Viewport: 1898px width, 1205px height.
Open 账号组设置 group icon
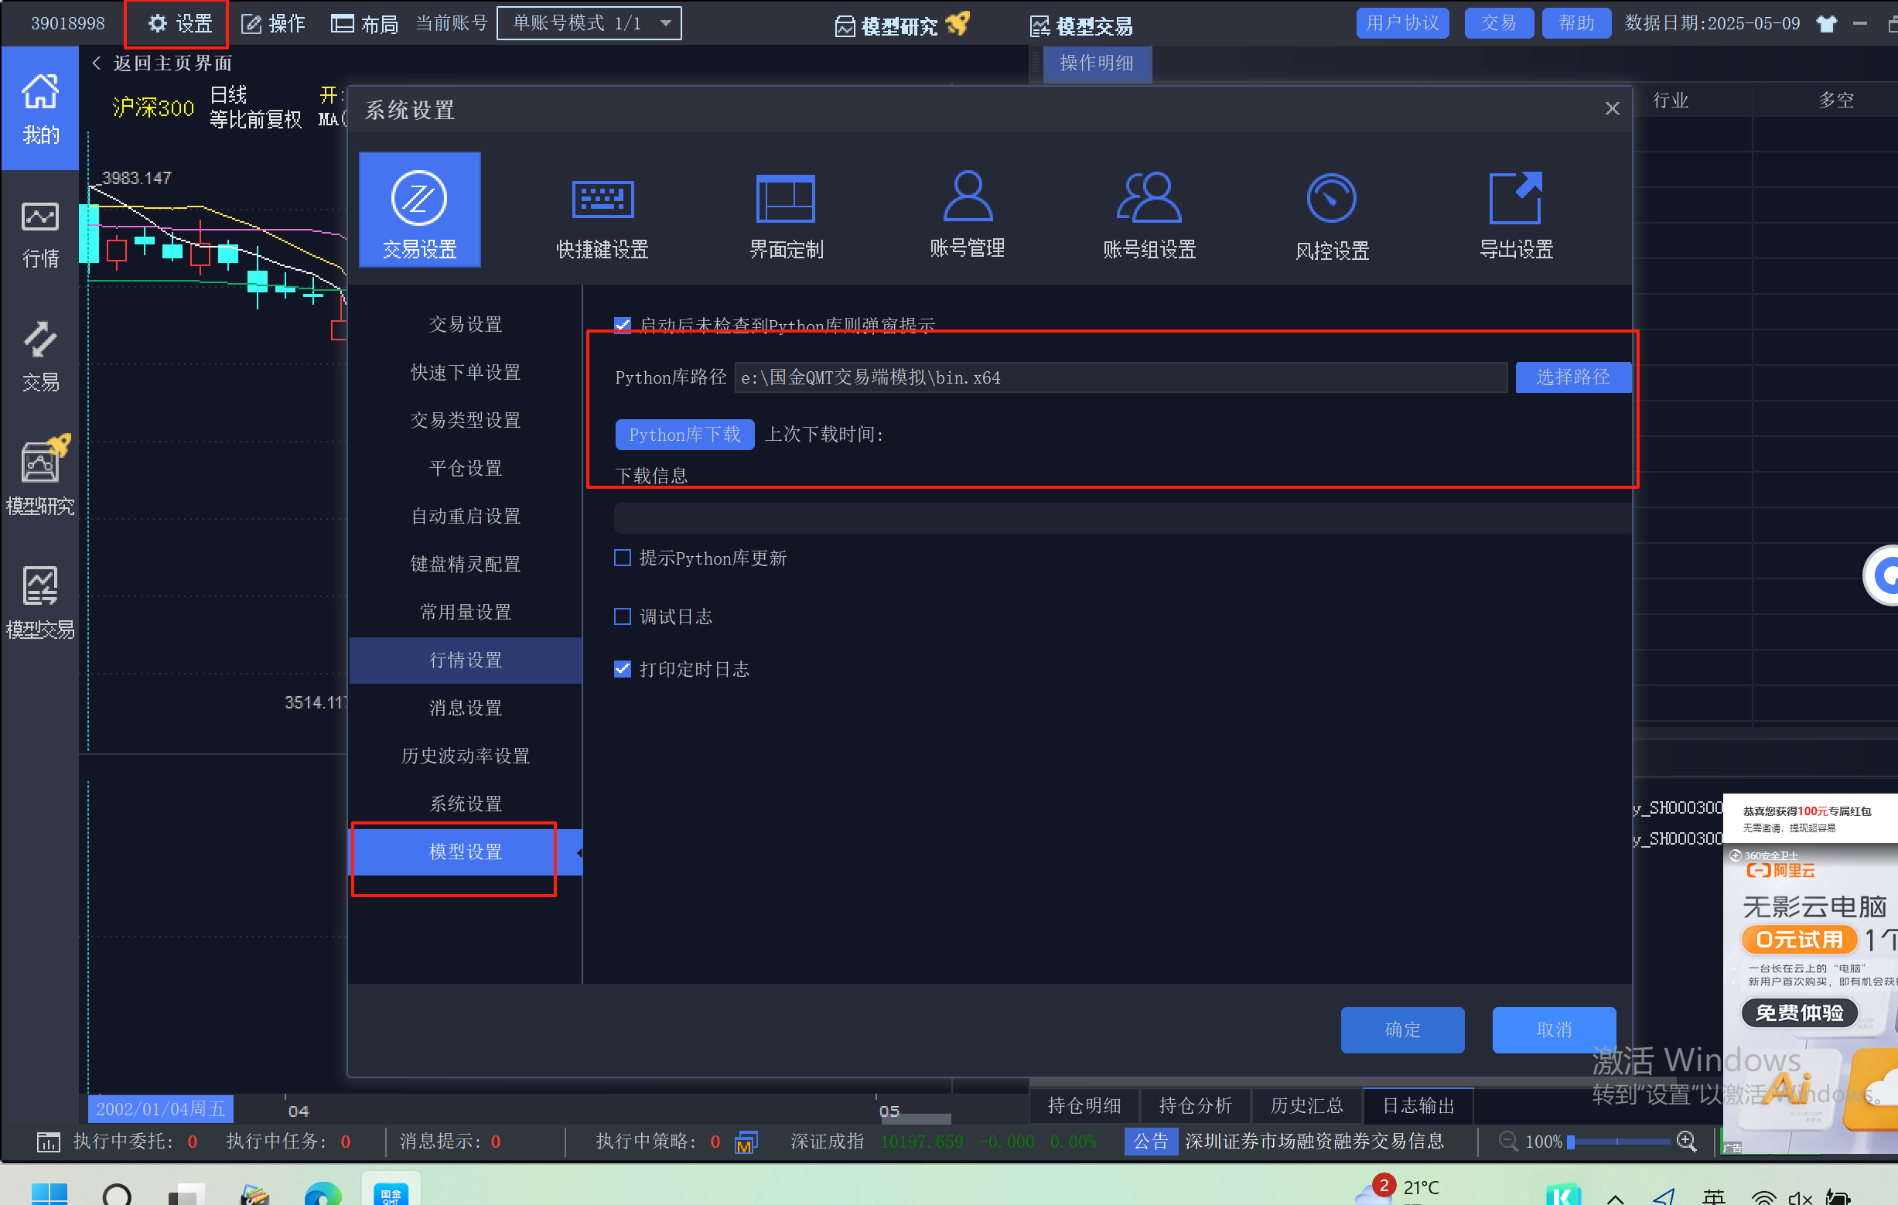pyautogui.click(x=1149, y=199)
